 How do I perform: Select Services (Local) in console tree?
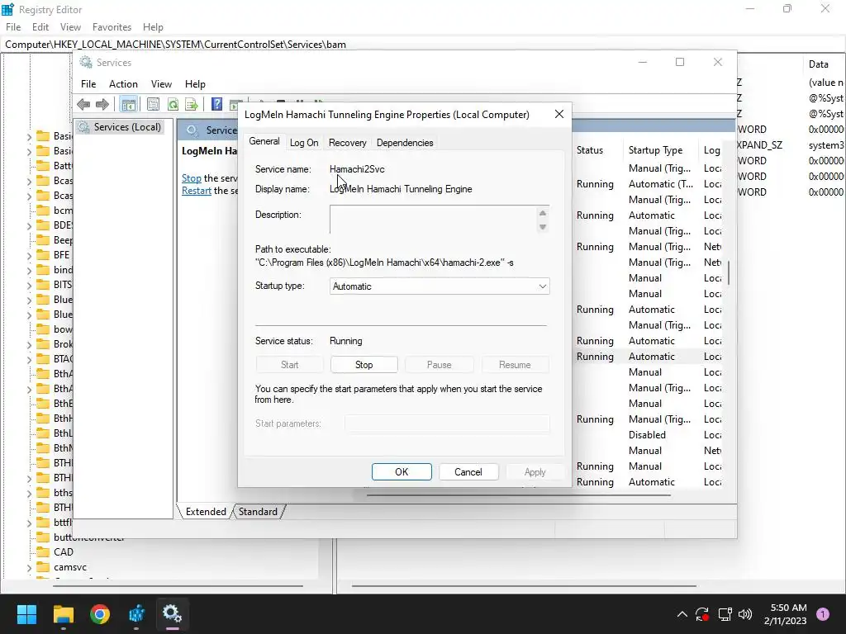click(x=127, y=127)
